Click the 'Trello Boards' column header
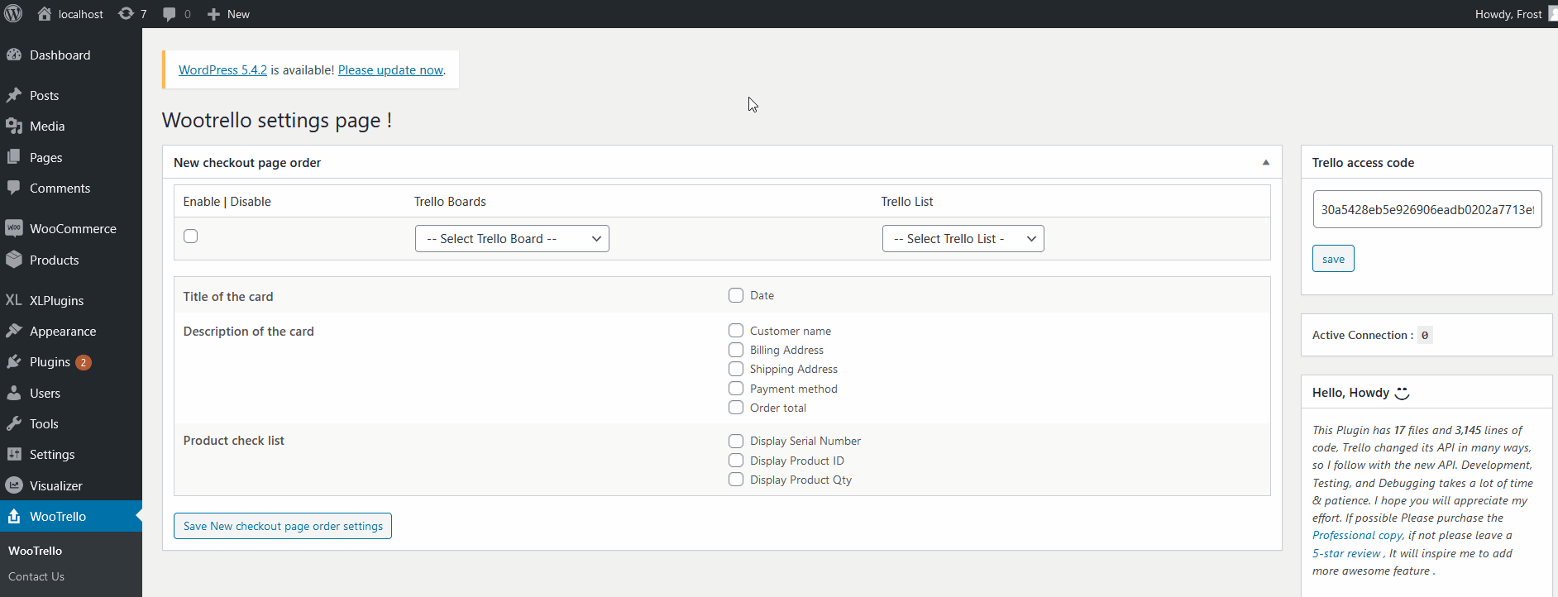Image resolution: width=1558 pixels, height=597 pixels. 450,202
